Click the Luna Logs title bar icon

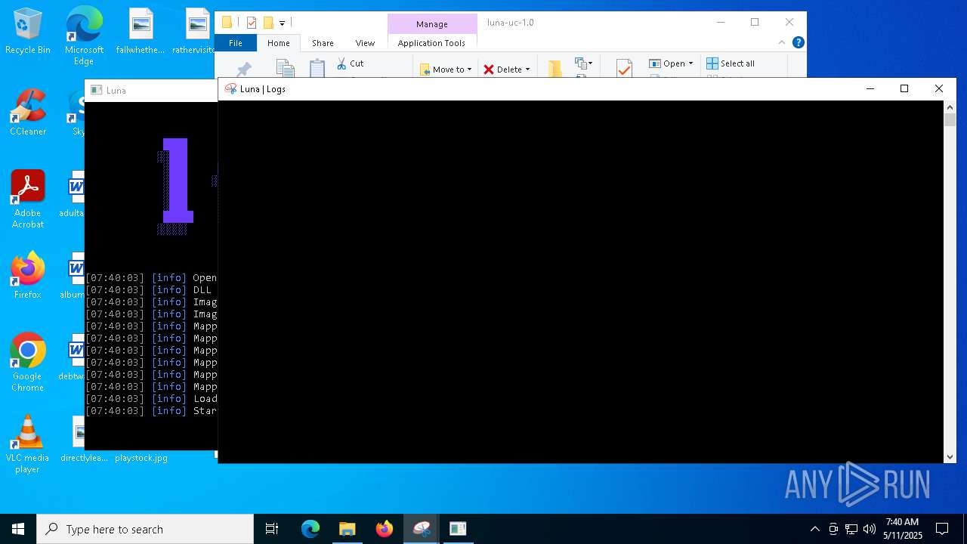[230, 89]
